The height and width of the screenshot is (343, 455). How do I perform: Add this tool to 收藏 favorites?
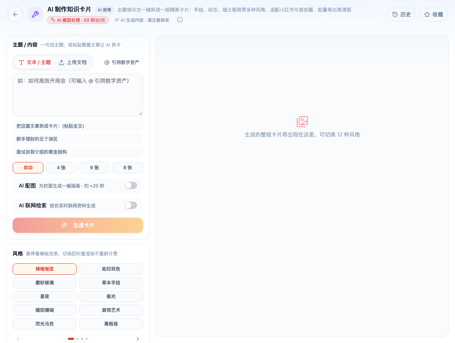(434, 14)
